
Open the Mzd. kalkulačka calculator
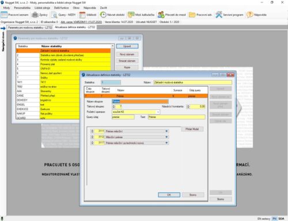(131, 14)
